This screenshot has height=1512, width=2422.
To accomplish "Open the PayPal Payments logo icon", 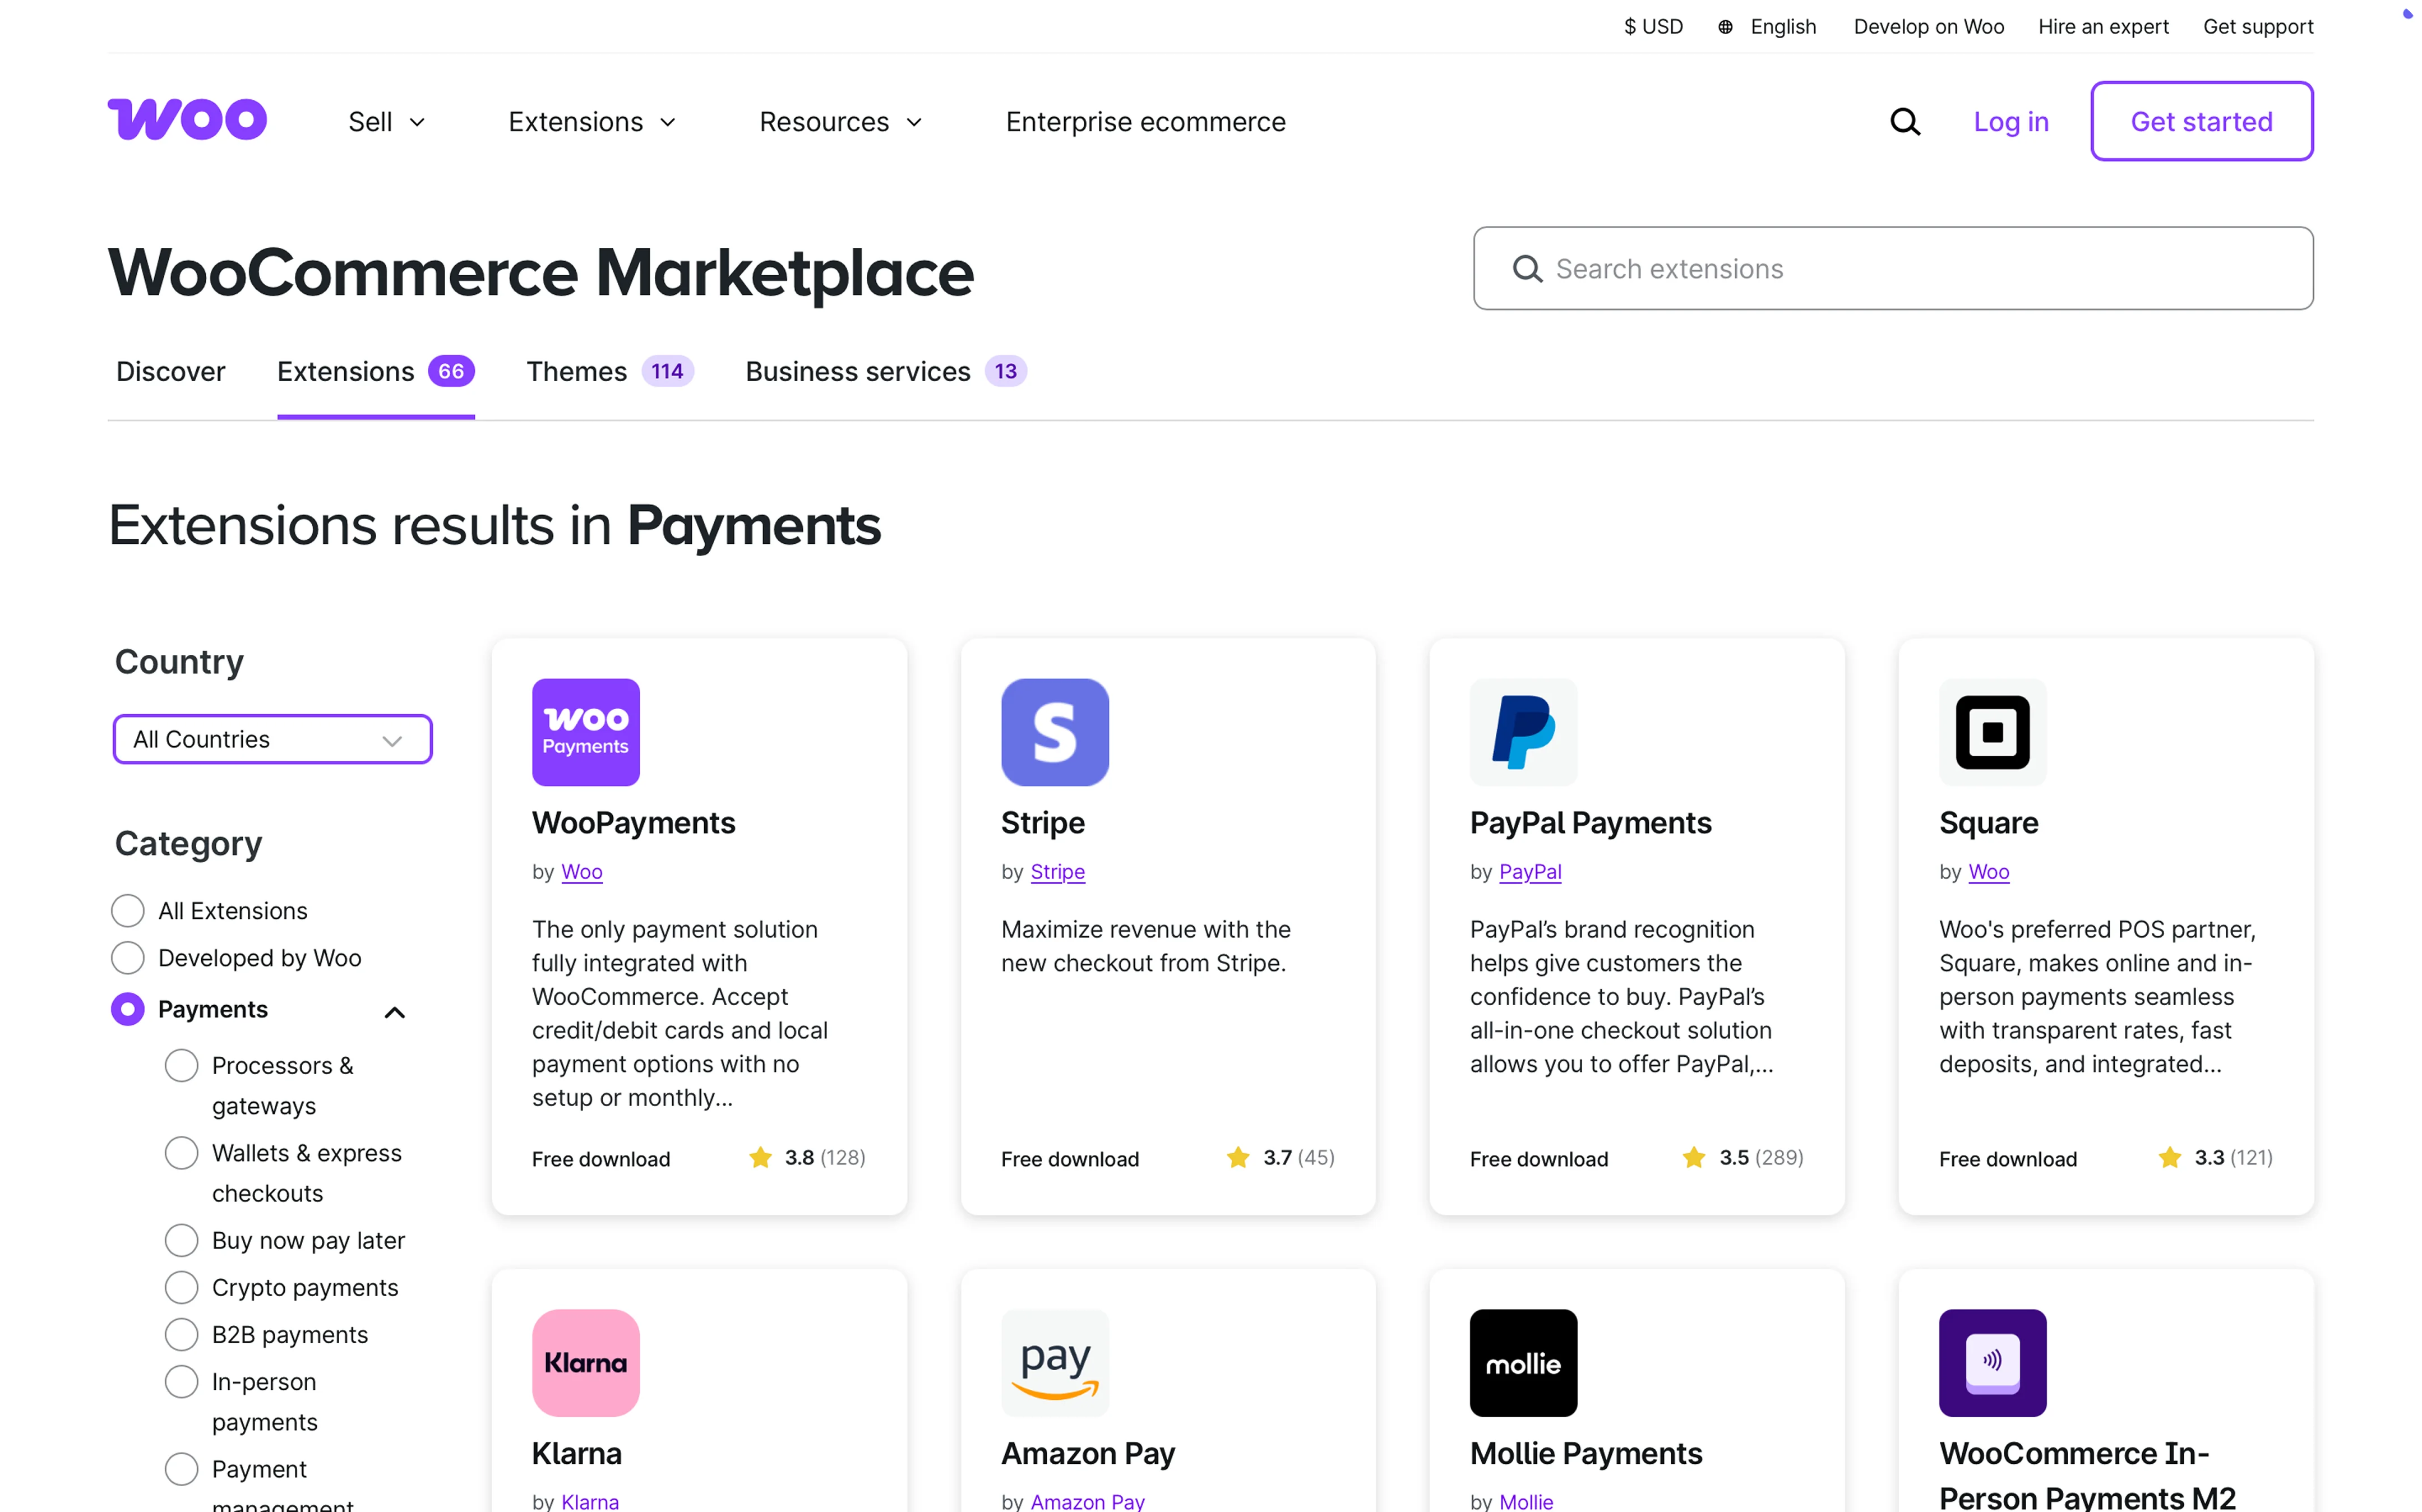I will tap(1523, 732).
